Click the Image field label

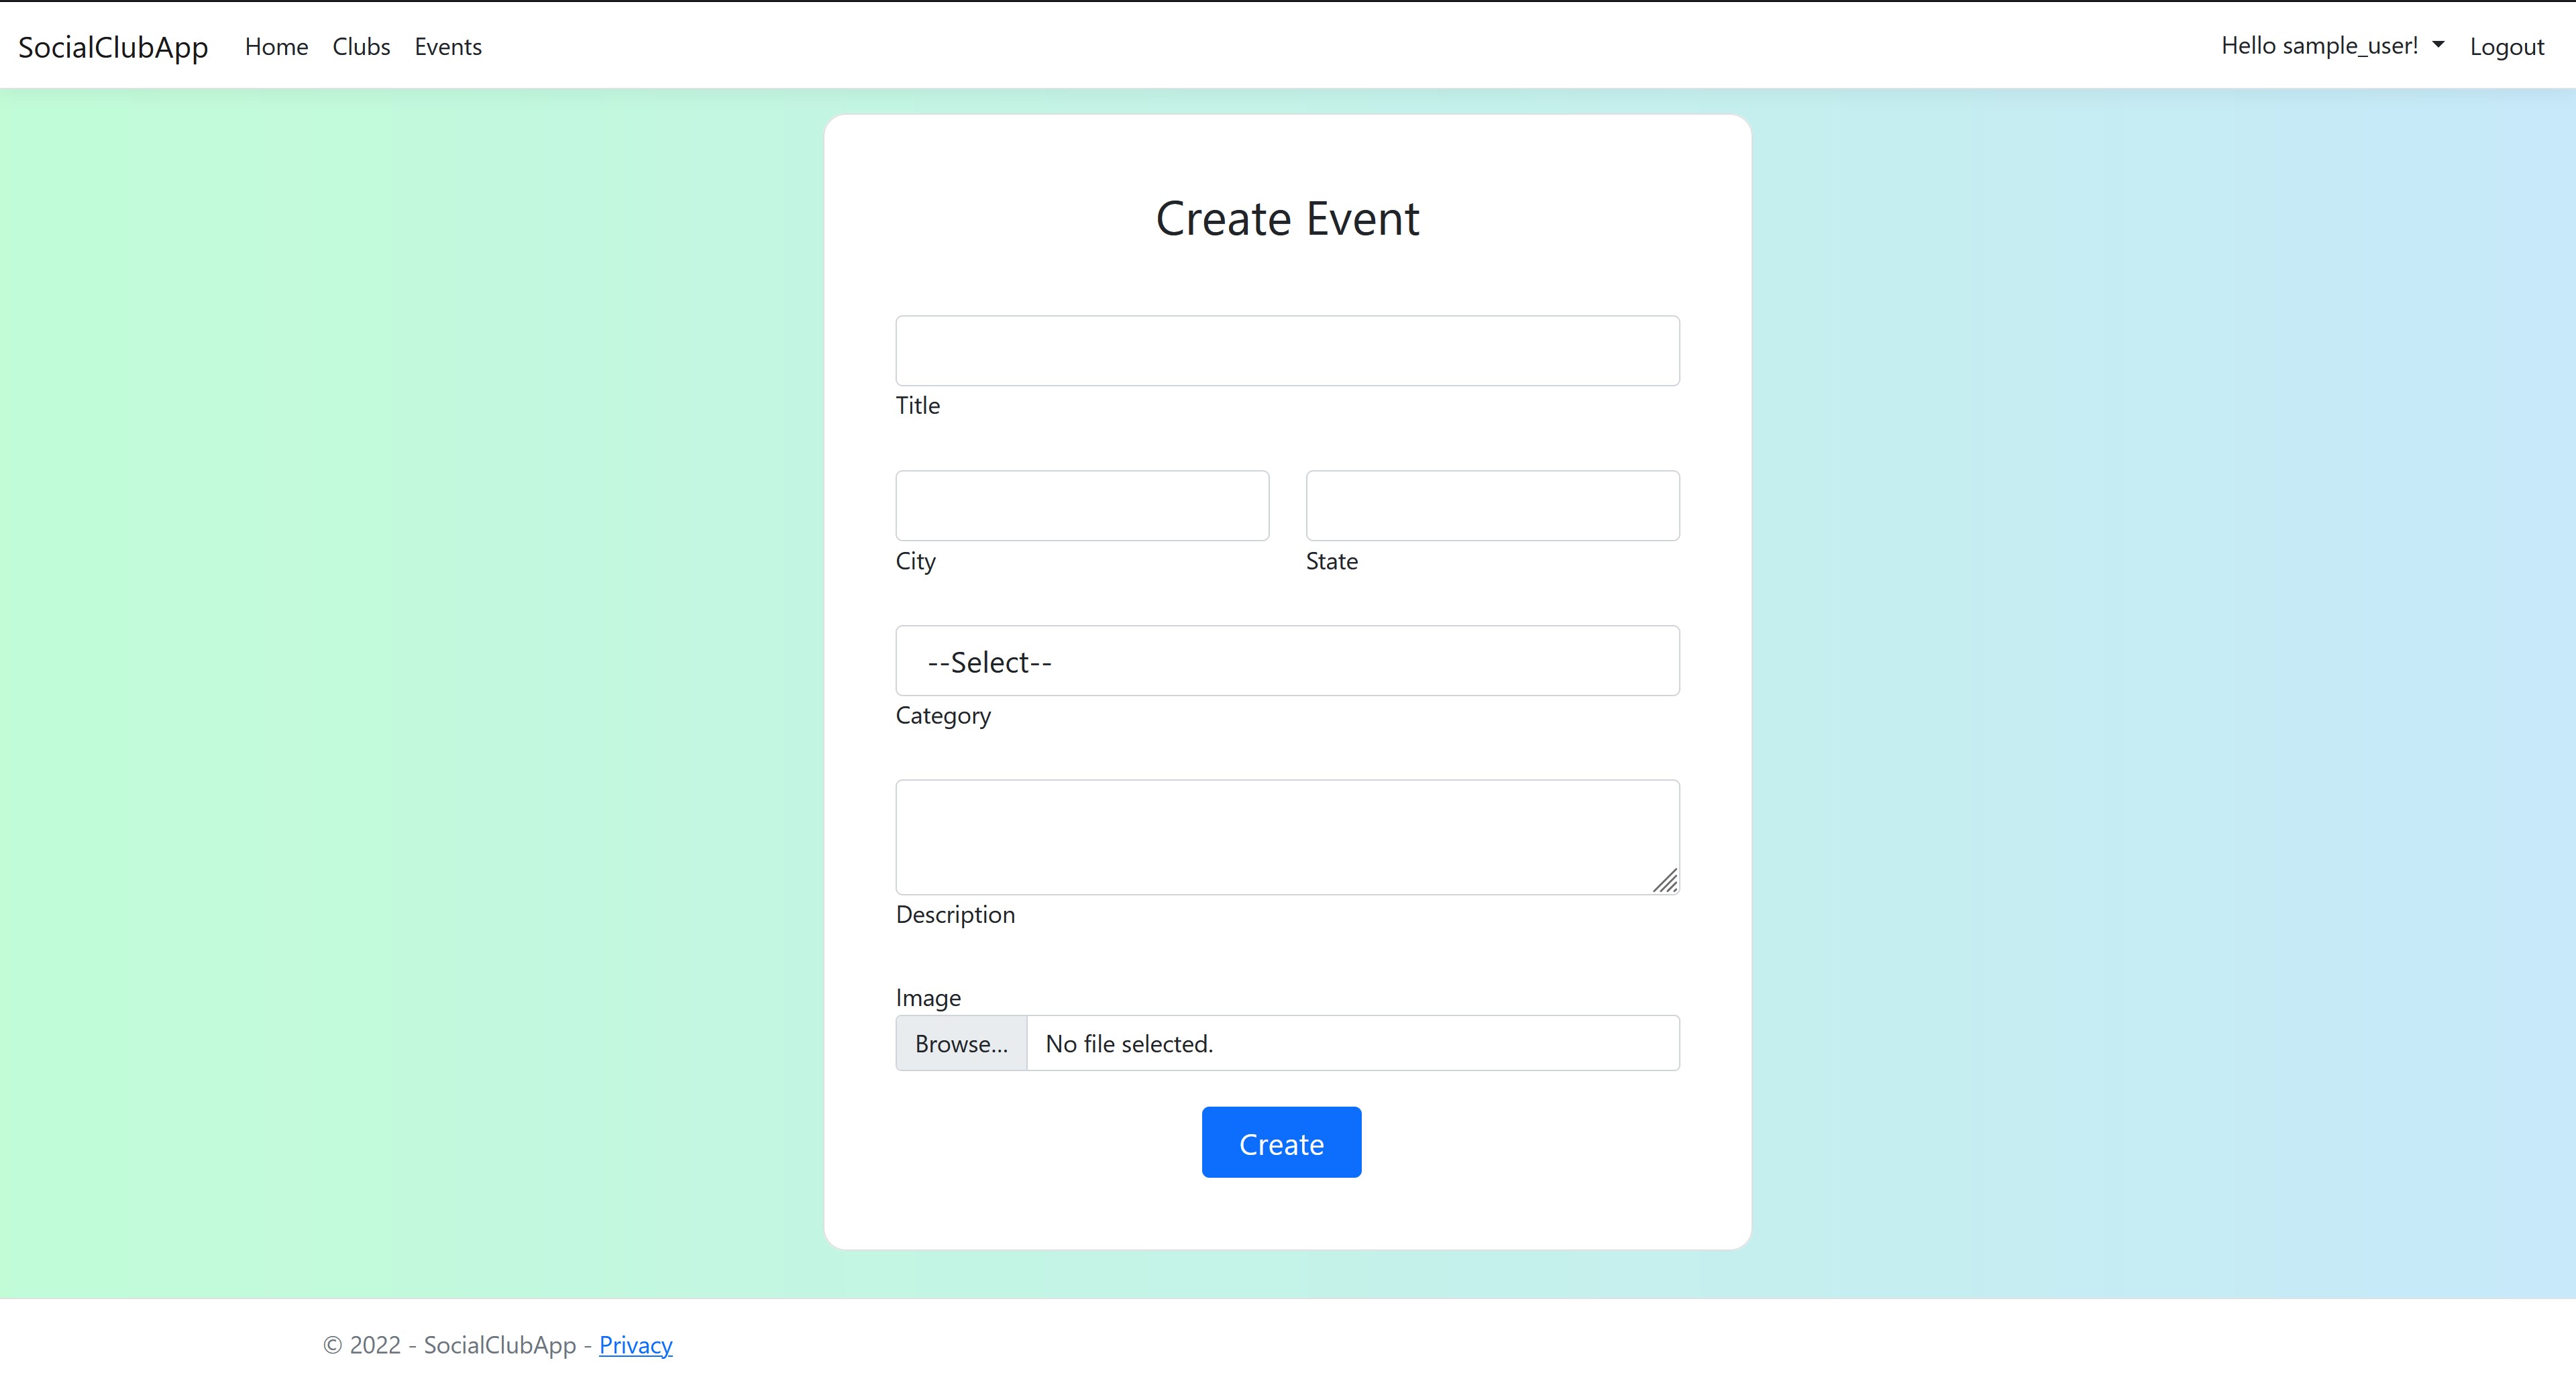[928, 997]
